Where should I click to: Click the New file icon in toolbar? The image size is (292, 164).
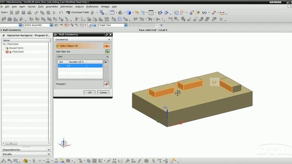point(11,12)
